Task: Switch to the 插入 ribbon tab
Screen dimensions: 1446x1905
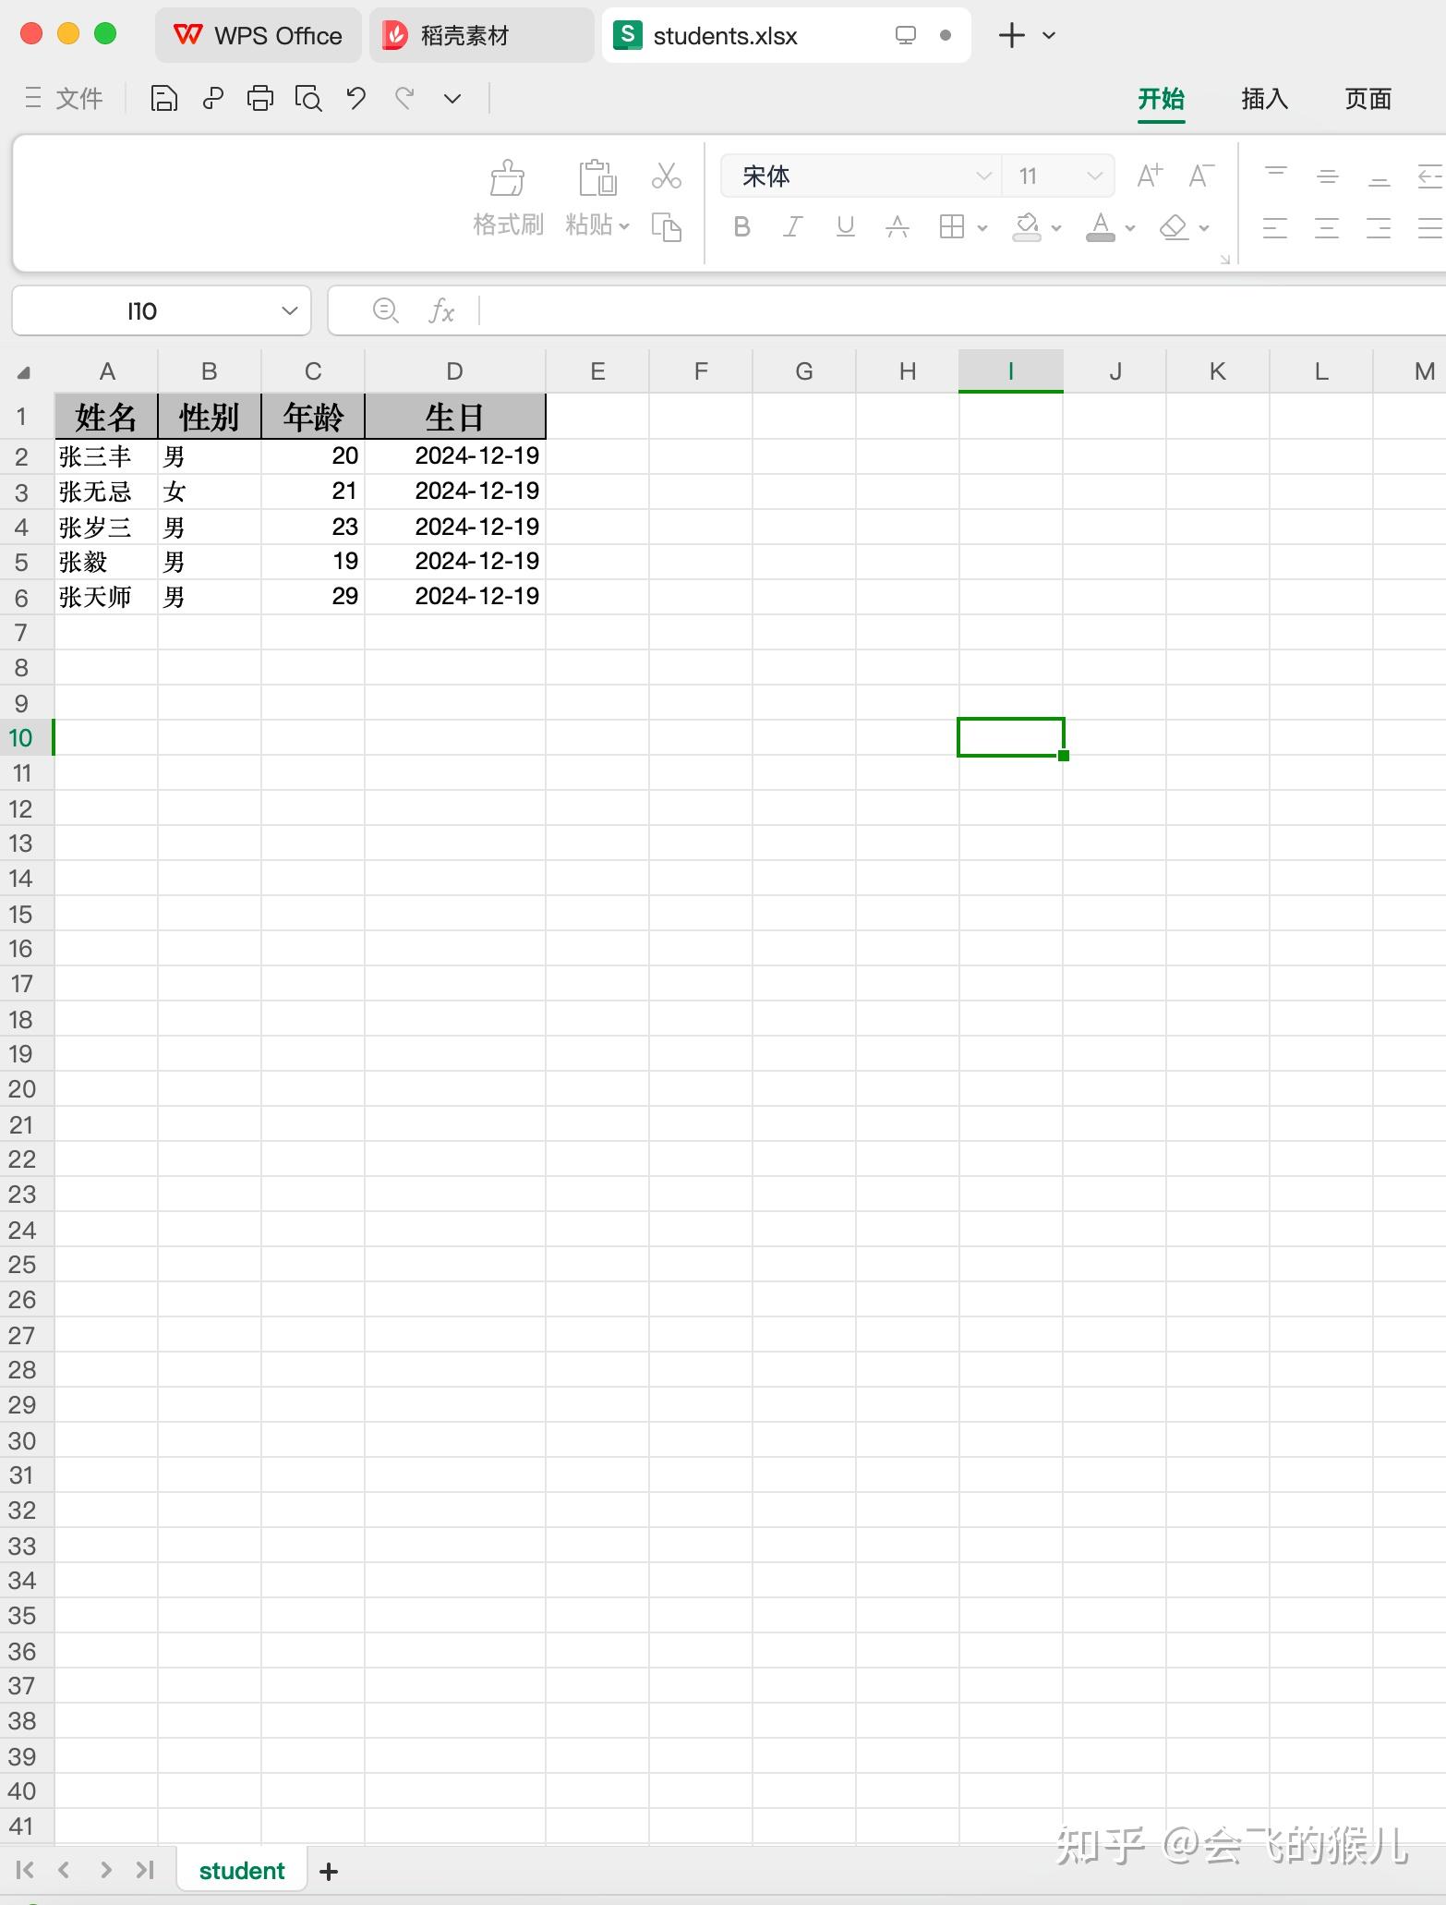Action: 1264,99
